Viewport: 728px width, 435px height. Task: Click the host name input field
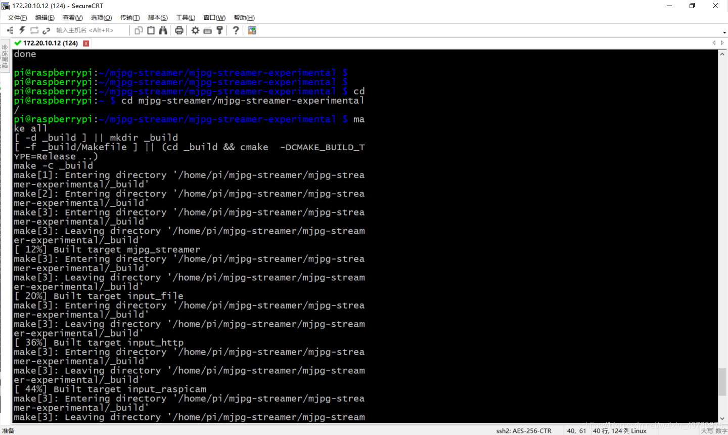click(x=91, y=30)
